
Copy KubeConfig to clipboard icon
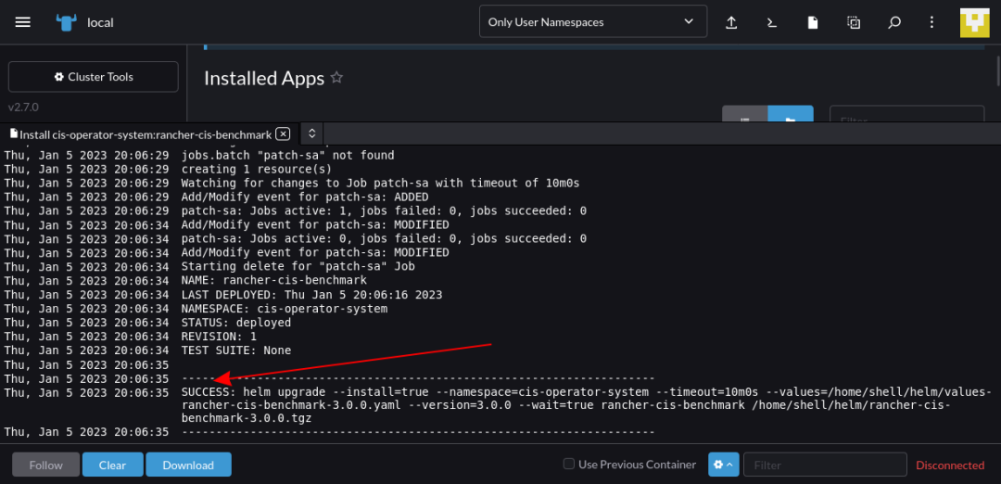[854, 22]
